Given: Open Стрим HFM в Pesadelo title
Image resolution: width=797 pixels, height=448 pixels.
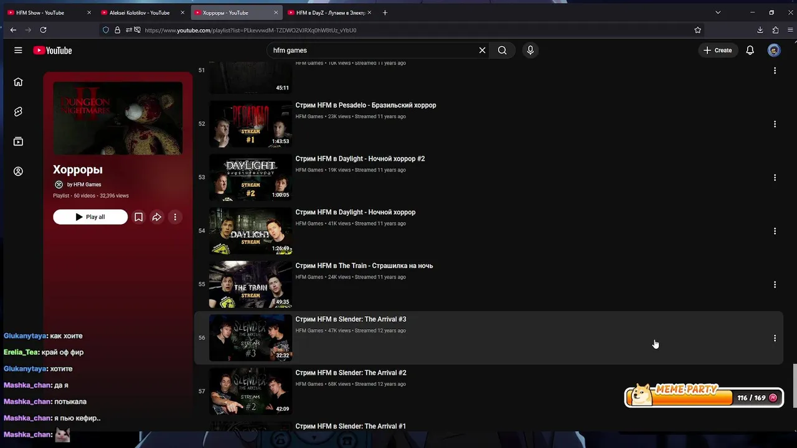Looking at the screenshot, I should tap(365, 105).
